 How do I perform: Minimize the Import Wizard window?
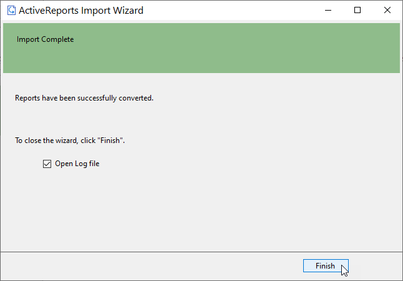point(328,10)
